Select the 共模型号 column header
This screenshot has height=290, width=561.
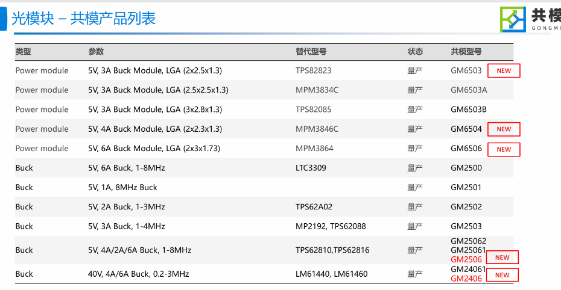[x=466, y=52]
